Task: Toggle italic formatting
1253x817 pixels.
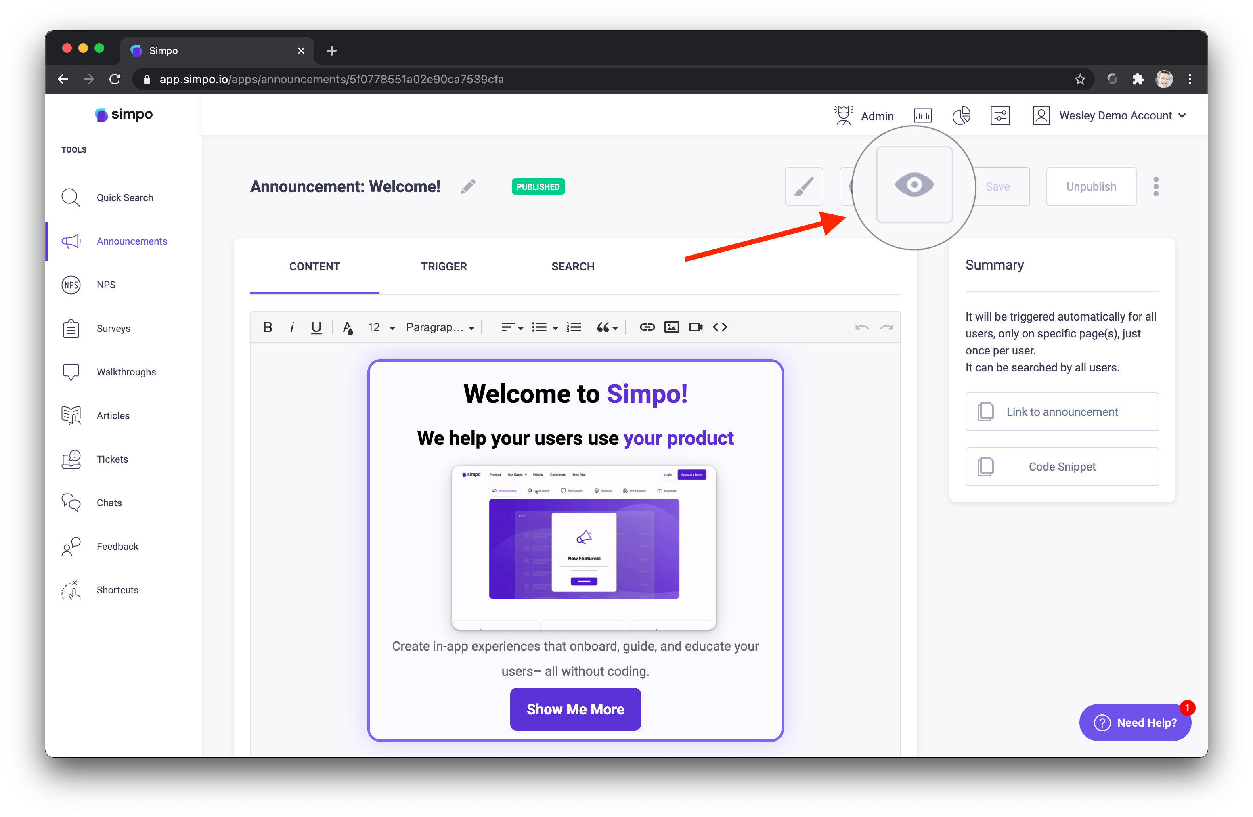Action: pos(292,327)
